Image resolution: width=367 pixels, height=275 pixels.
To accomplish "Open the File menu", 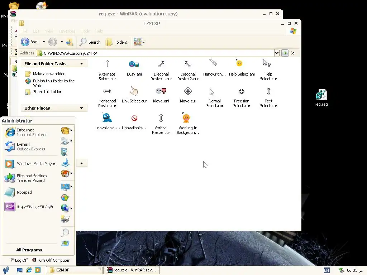I will [24, 31].
